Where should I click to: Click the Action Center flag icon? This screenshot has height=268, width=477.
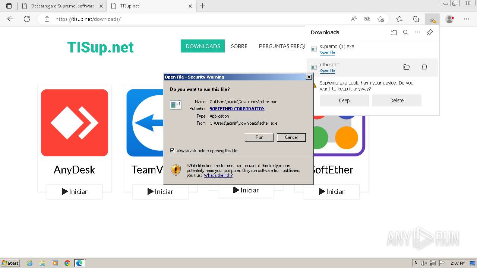[442, 263]
